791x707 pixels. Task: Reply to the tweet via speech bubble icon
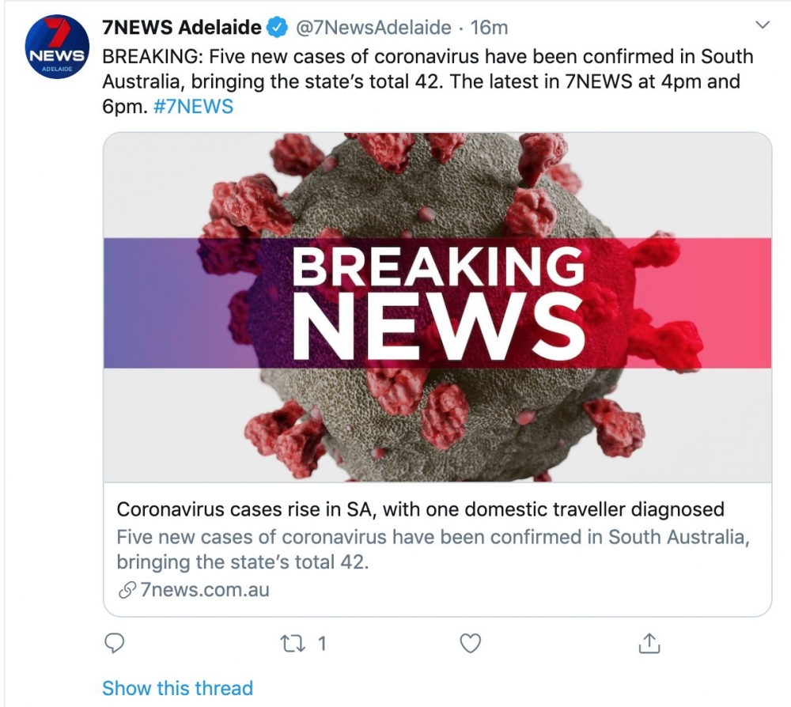click(x=115, y=644)
